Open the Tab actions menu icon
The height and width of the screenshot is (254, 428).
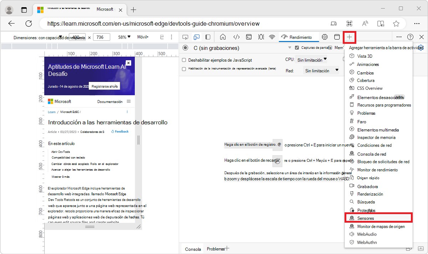pos(24,10)
